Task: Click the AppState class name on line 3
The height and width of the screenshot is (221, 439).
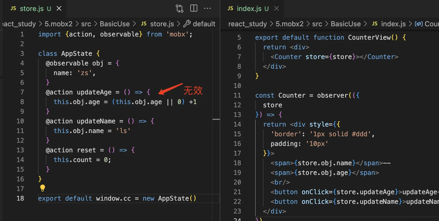Action: (77, 53)
